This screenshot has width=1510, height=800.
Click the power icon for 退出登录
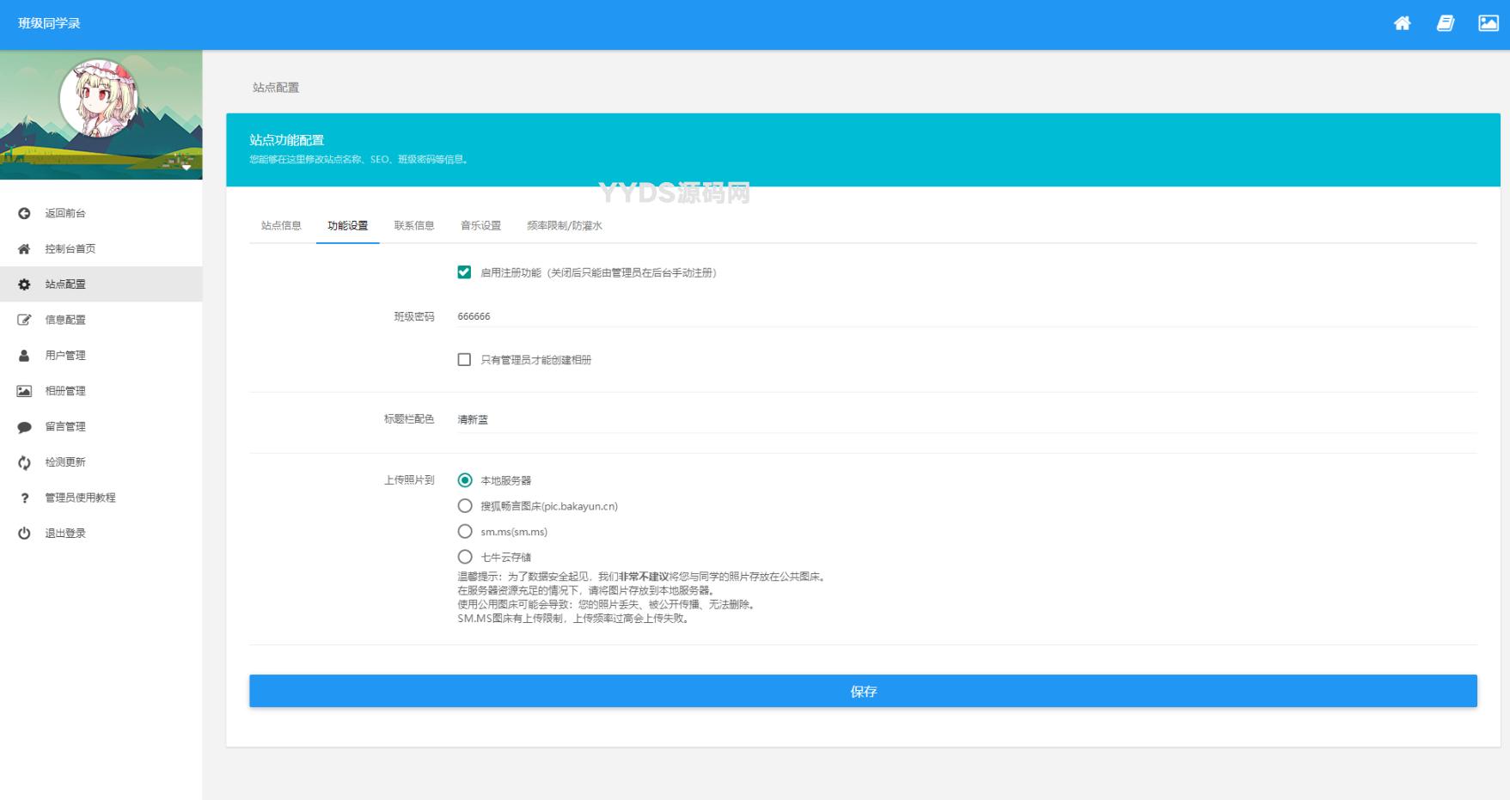[24, 534]
